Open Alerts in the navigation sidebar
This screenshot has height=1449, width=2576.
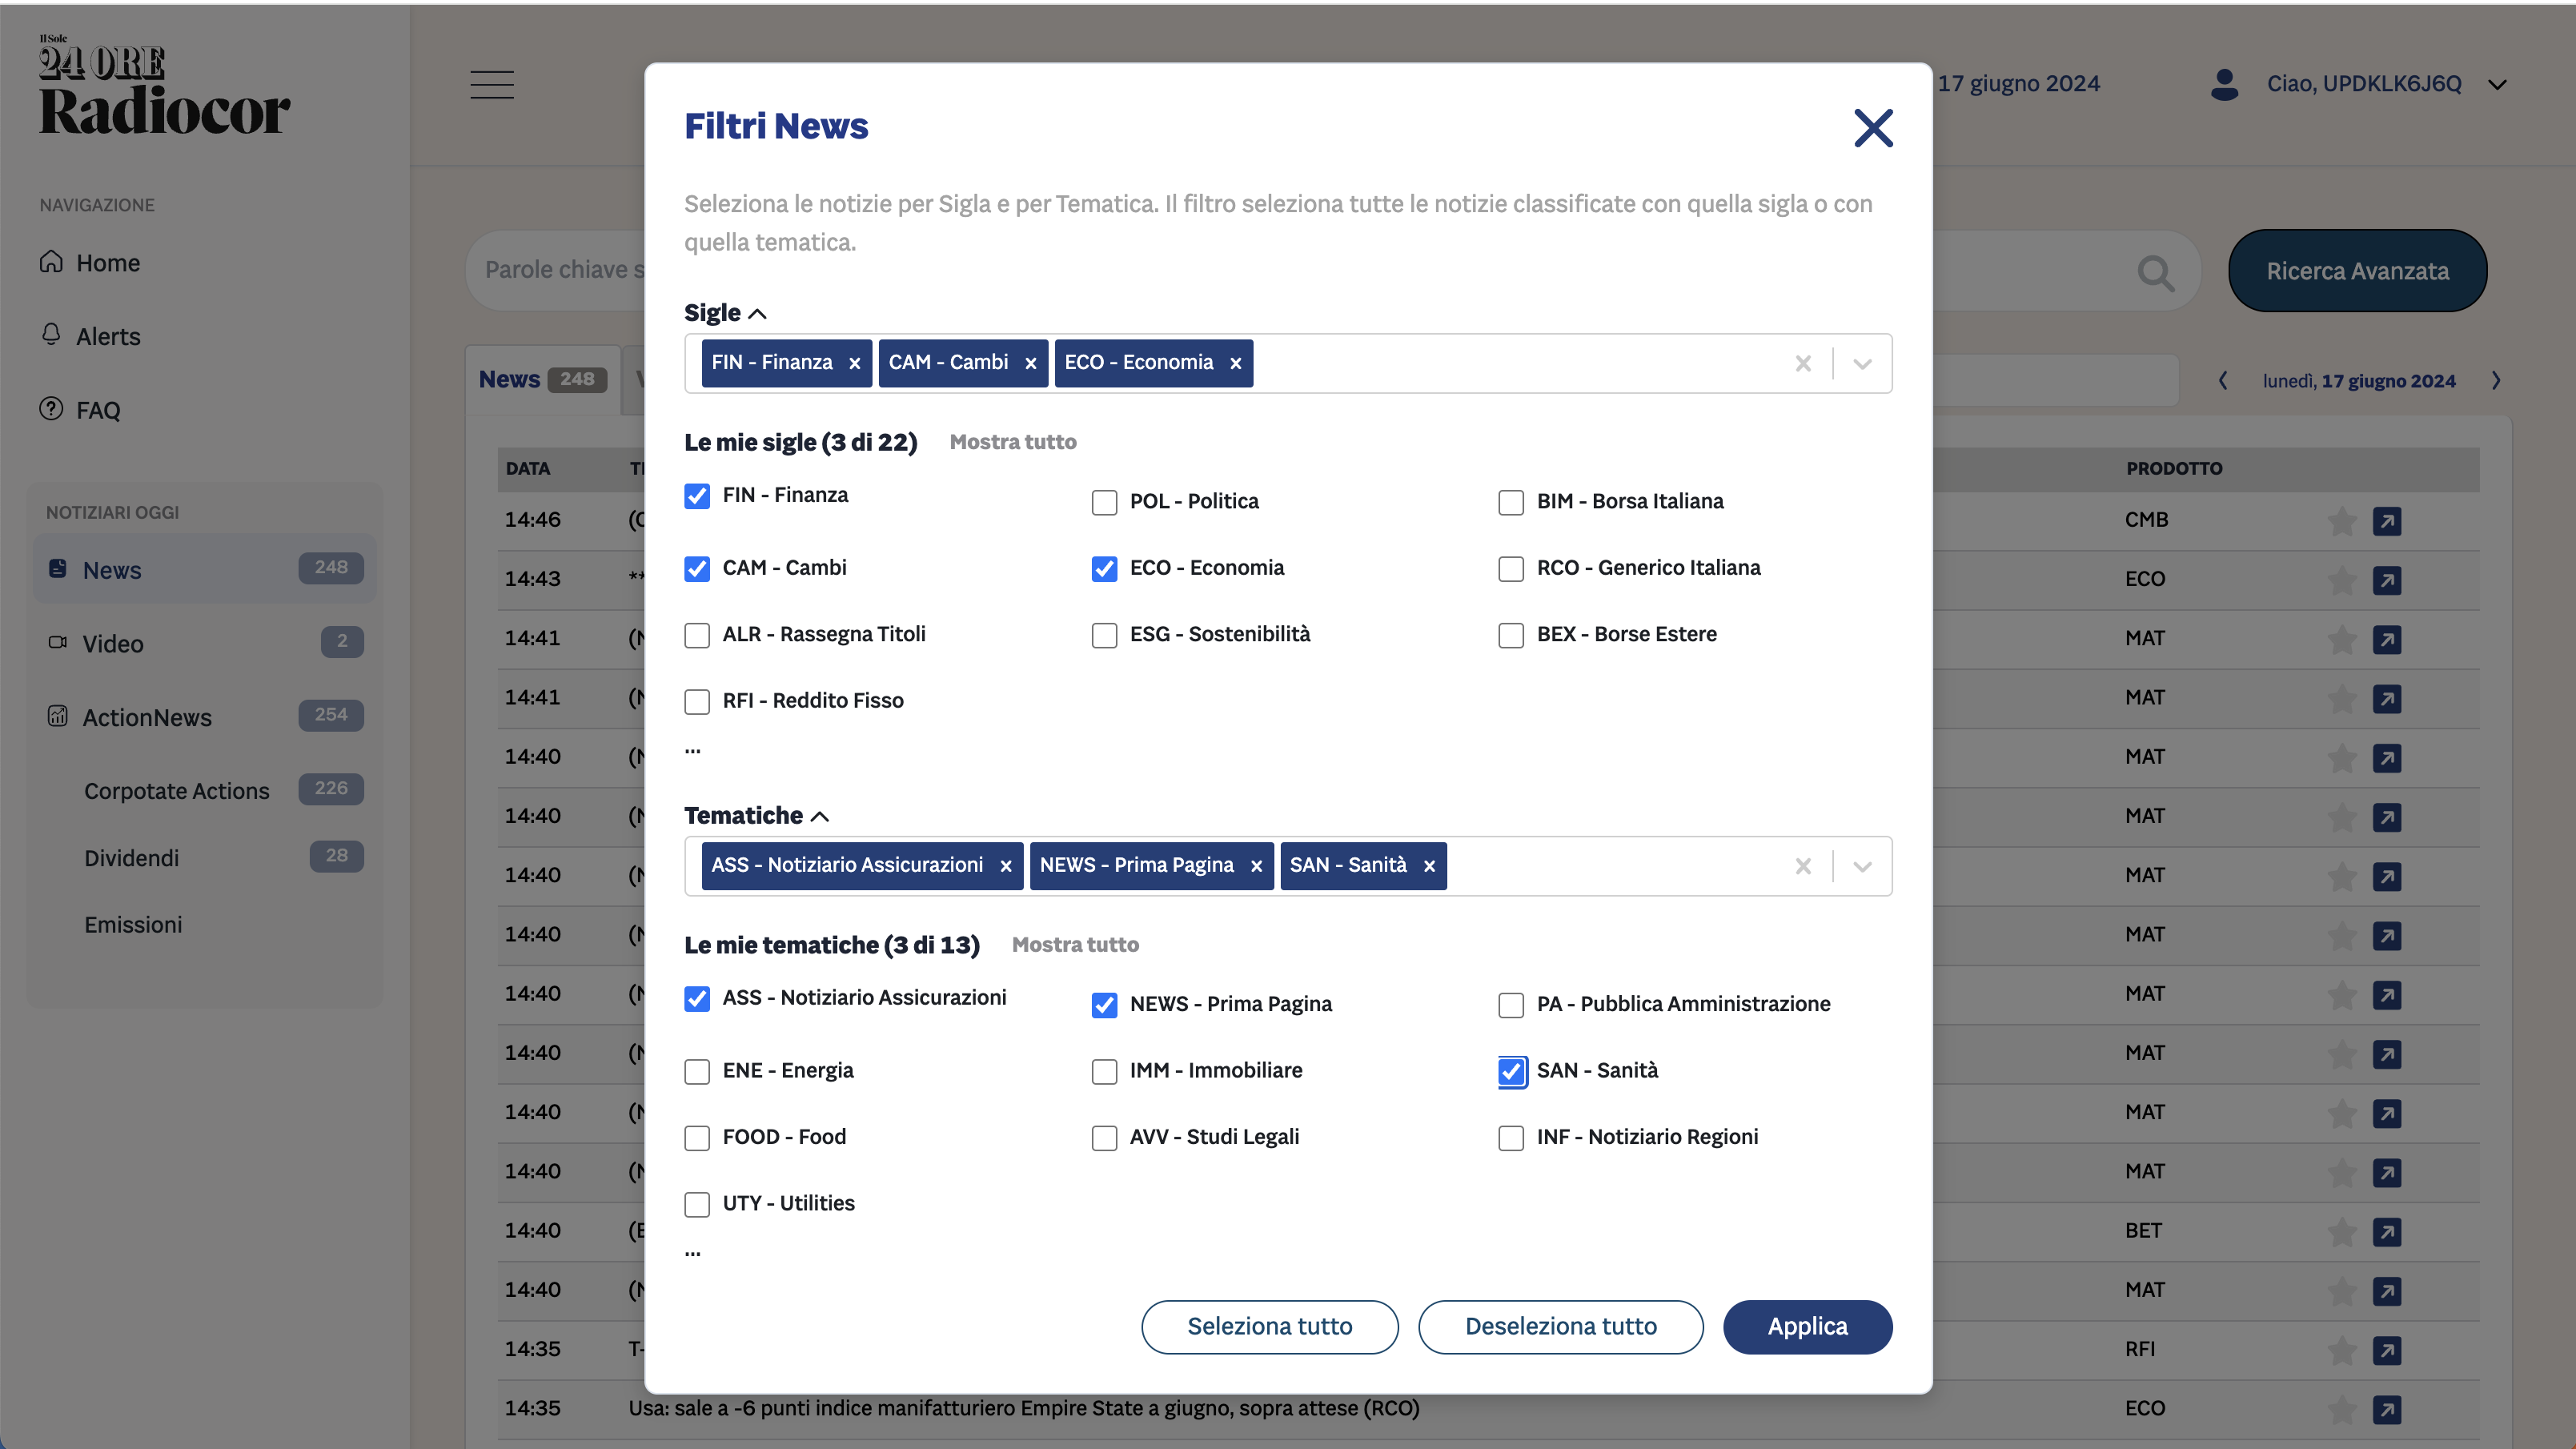[108, 336]
